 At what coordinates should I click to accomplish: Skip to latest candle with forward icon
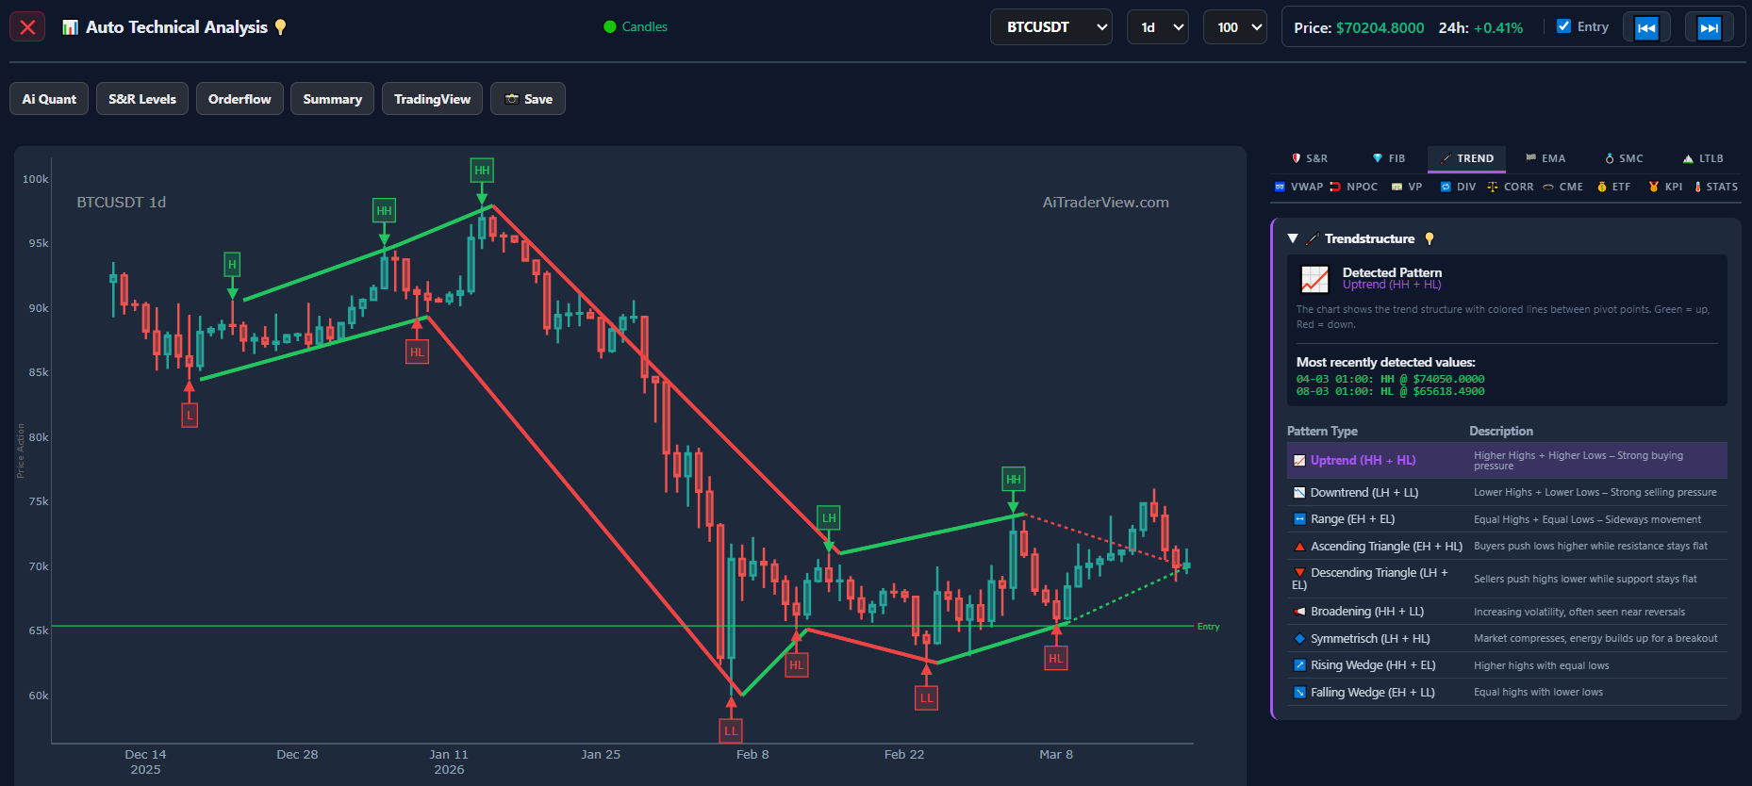click(x=1709, y=27)
